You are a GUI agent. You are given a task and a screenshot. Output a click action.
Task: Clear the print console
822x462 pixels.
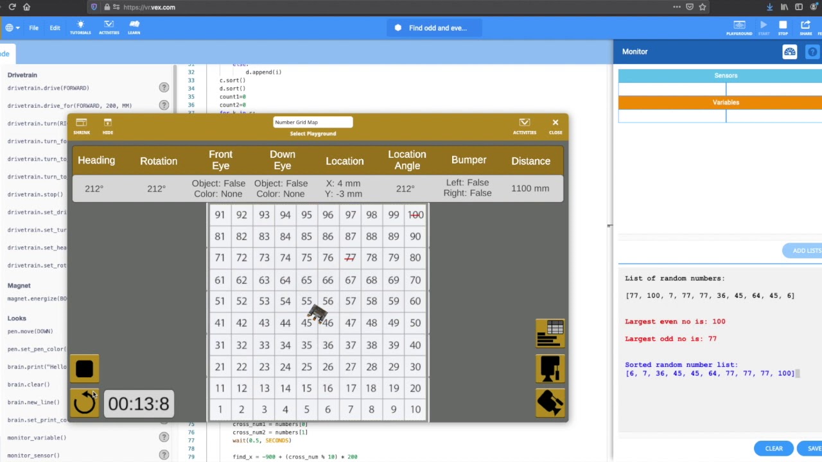pos(774,449)
